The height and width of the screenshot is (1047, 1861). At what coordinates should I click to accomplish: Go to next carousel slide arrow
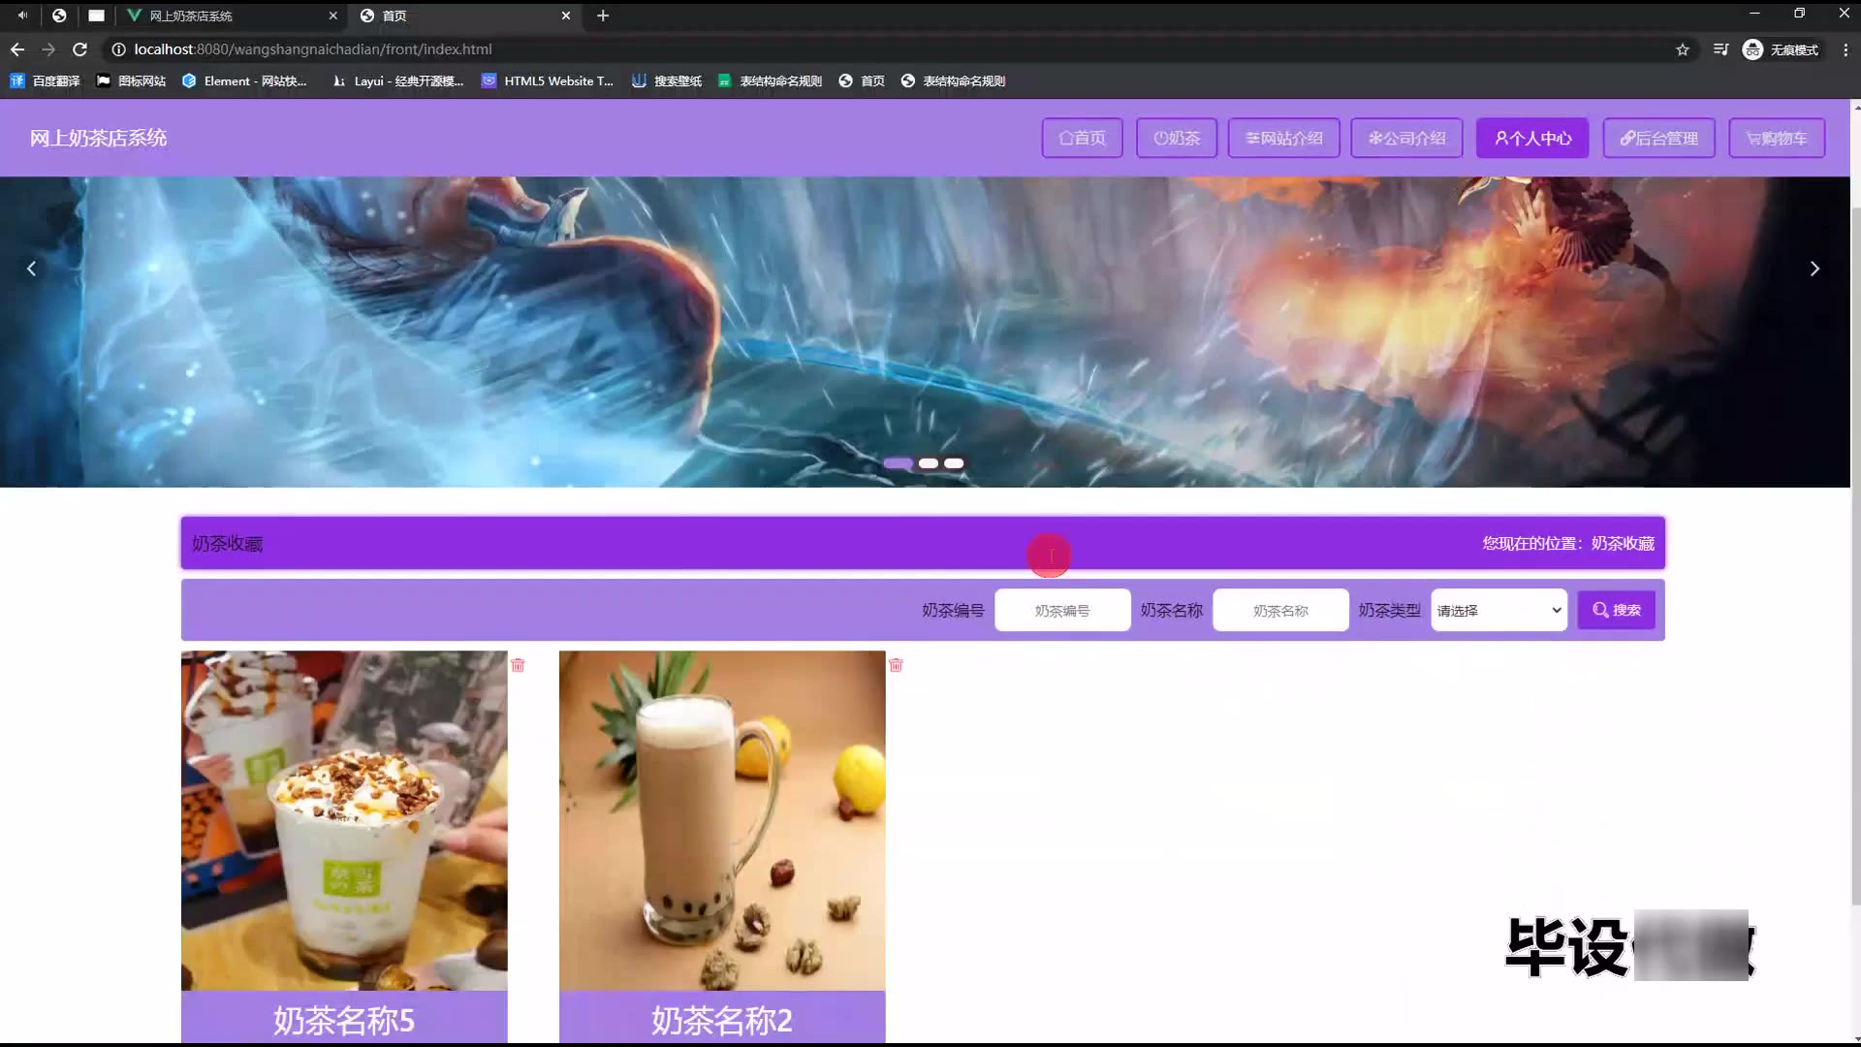1814,269
